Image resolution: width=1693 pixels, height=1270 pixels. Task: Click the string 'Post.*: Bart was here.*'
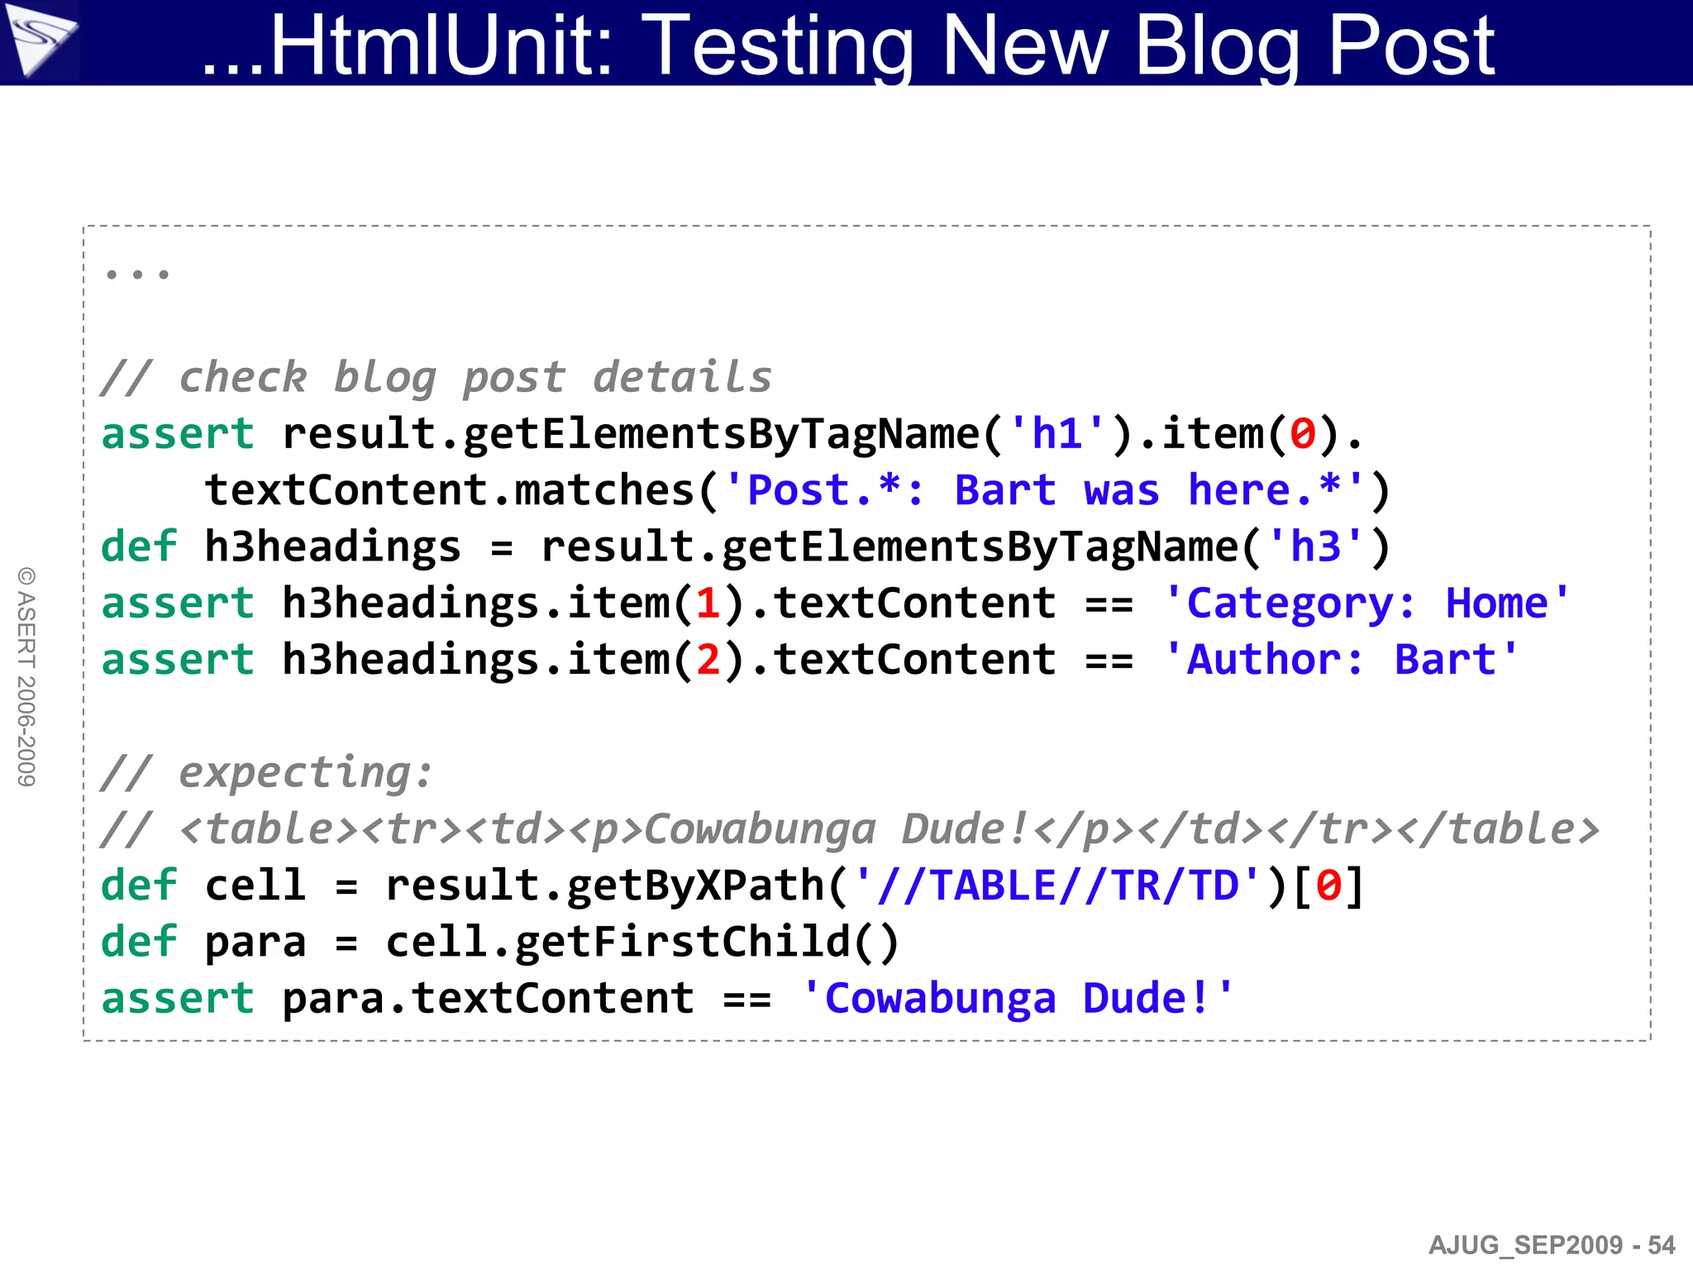pos(1045,490)
